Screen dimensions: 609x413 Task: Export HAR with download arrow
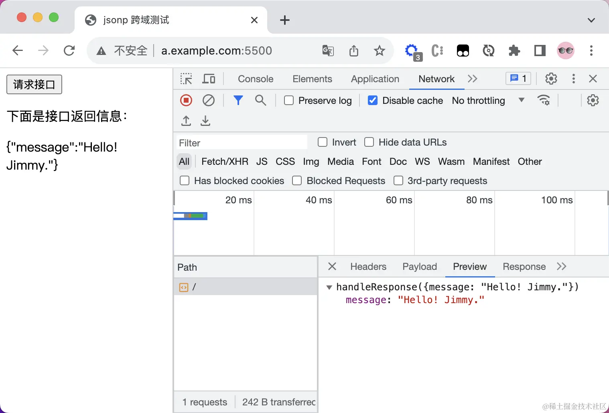[205, 121]
